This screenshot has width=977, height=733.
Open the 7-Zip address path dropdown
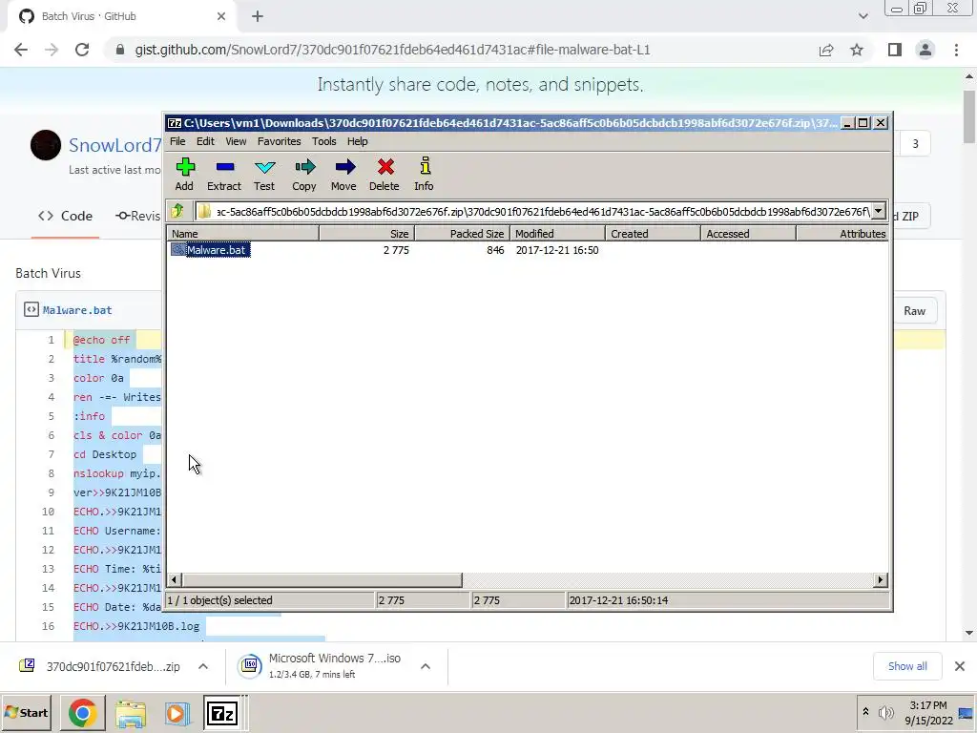pyautogui.click(x=878, y=211)
